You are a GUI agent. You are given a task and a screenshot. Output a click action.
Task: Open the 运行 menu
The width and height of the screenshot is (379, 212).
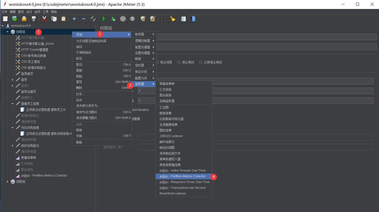pos(29,12)
